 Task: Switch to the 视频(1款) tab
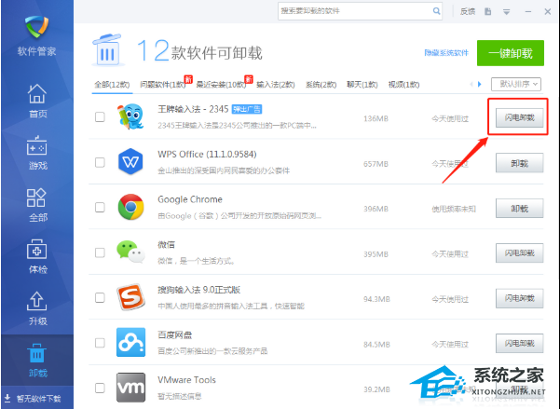pyautogui.click(x=404, y=85)
